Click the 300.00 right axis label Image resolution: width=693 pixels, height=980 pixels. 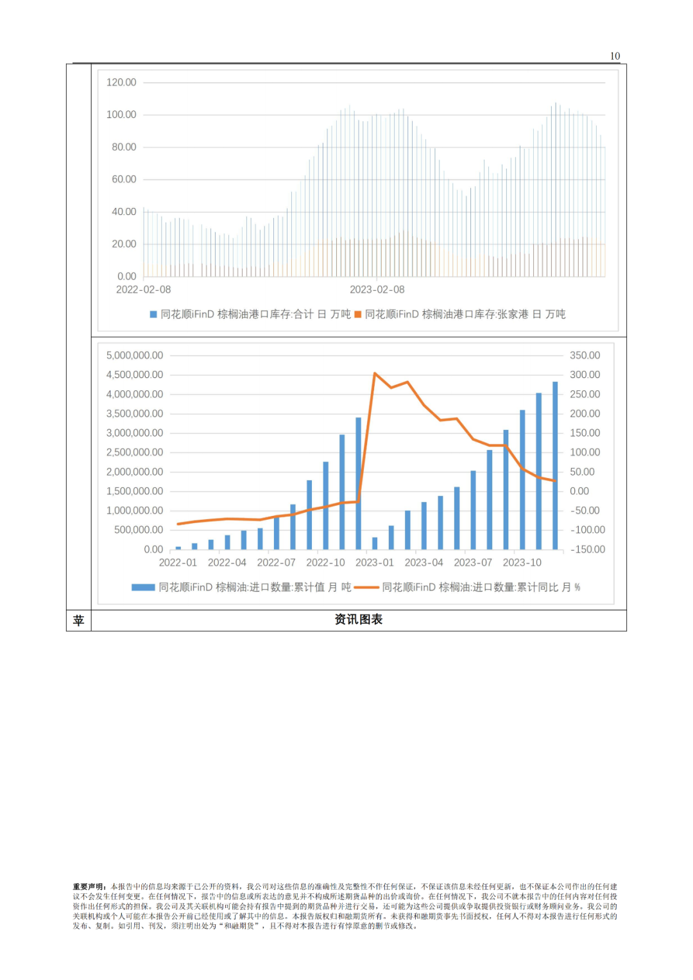coord(585,375)
